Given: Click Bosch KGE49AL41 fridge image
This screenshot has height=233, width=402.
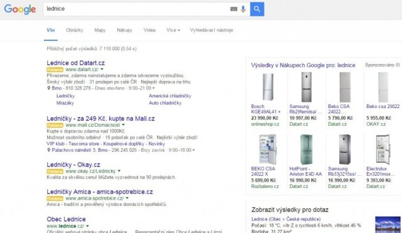Looking at the screenshot, I should 268,87.
